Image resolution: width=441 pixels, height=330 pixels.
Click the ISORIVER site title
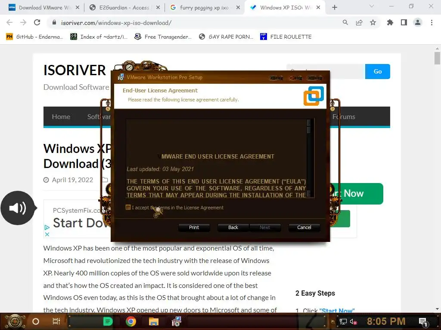[75, 70]
